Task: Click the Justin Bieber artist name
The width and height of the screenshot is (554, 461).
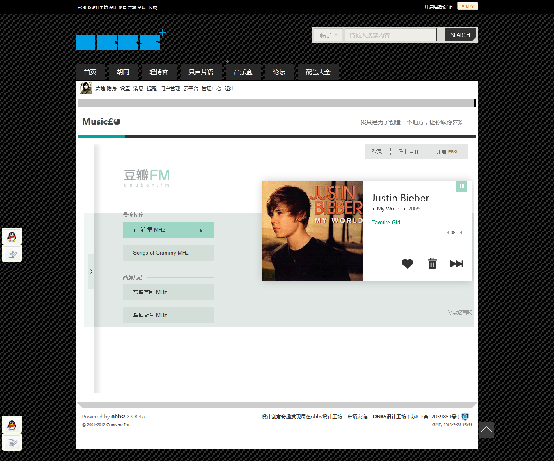Action: tap(400, 198)
